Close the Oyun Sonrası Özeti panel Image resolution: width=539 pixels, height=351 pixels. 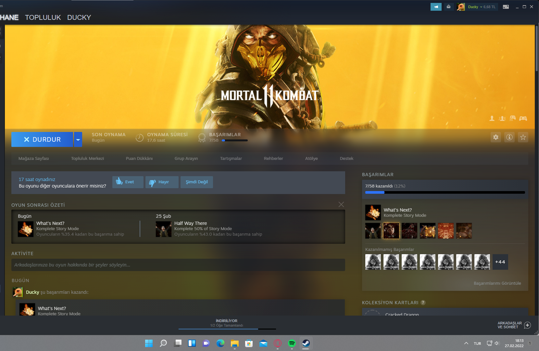coord(341,204)
